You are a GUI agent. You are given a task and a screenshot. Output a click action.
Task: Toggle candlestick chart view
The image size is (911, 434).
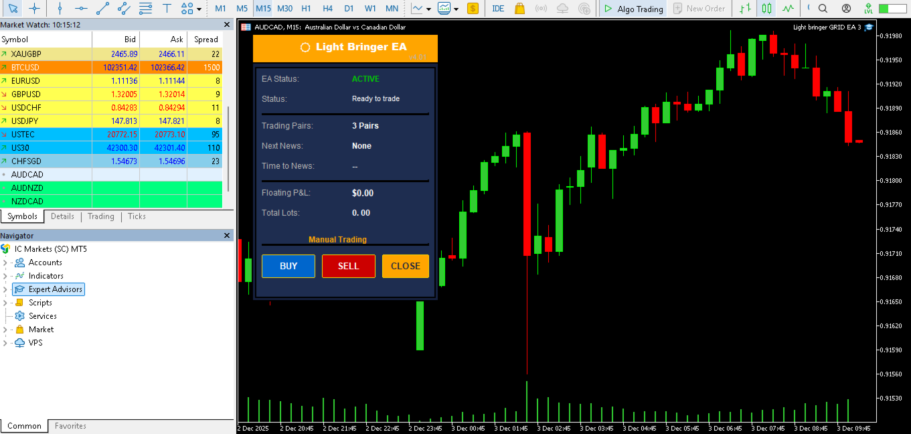[x=767, y=9]
